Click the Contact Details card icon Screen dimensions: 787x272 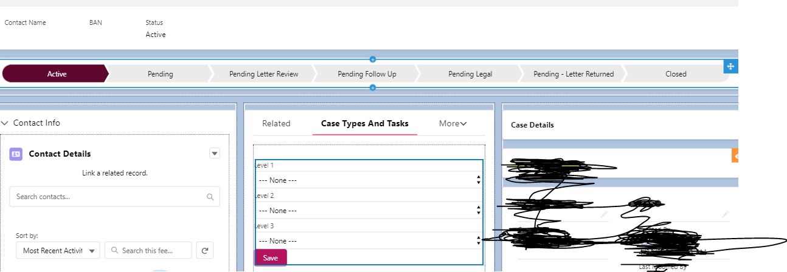click(16, 154)
